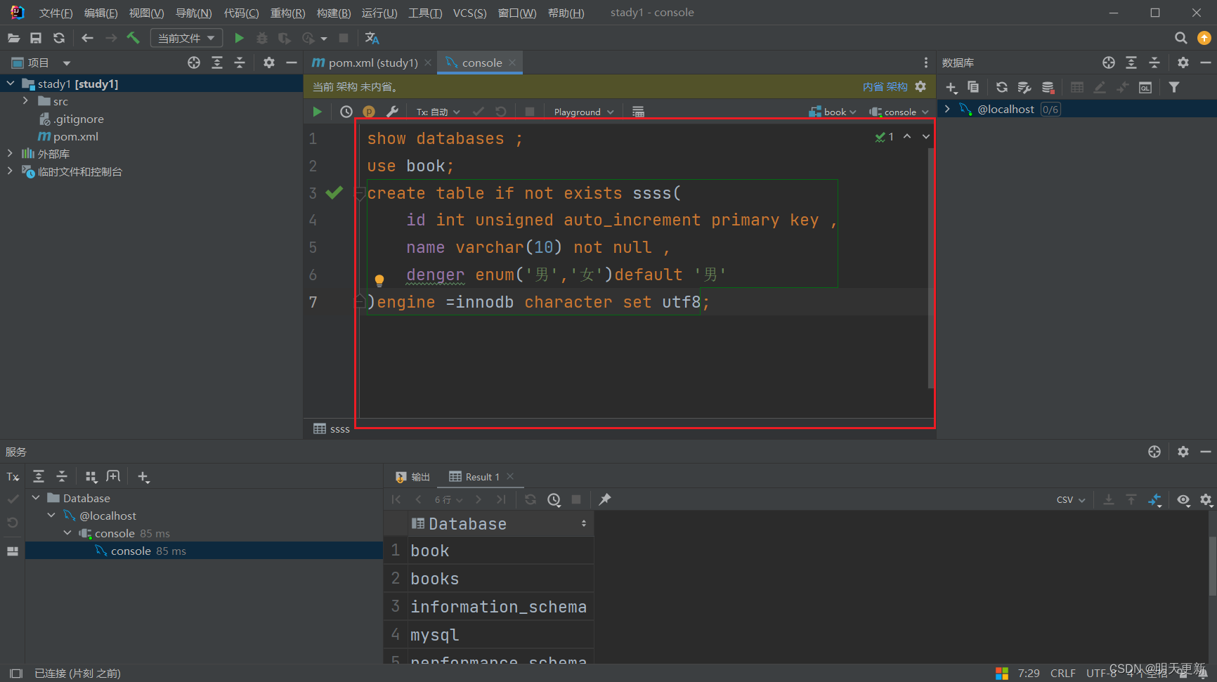
Task: Click ssss table breadcrumb below editor
Action: [x=332, y=428]
